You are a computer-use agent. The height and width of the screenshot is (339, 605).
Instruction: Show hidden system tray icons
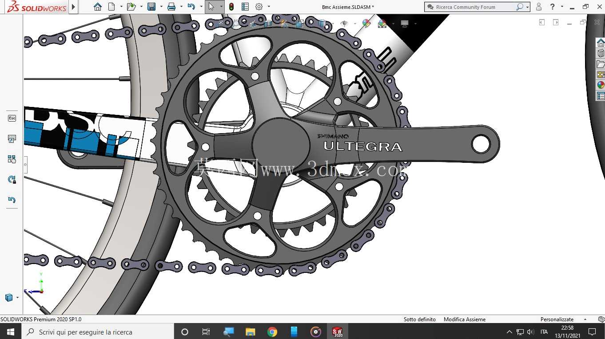pyautogui.click(x=509, y=332)
